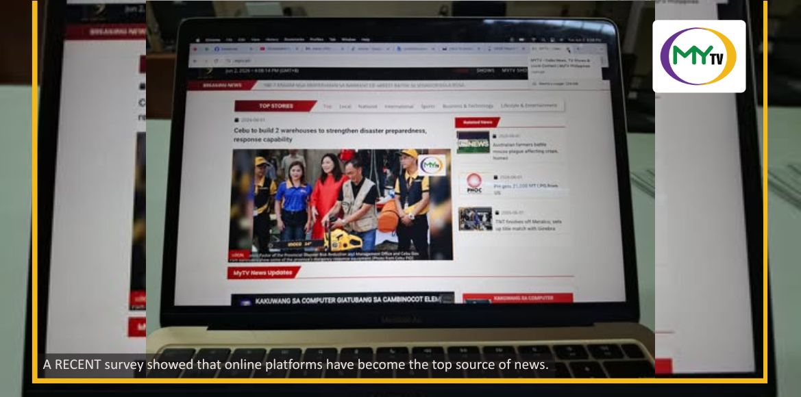
Task: Select the Business & Technology tab
Action: [x=468, y=105]
